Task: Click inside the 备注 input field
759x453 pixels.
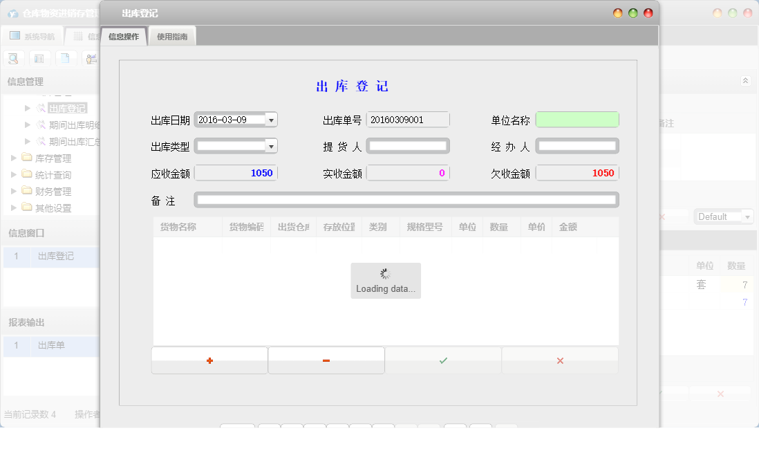Action: 408,200
